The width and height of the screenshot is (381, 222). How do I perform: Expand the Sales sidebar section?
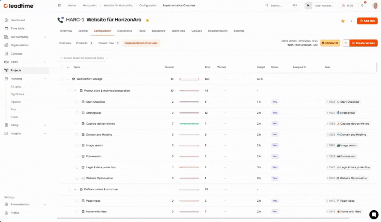pos(45,62)
